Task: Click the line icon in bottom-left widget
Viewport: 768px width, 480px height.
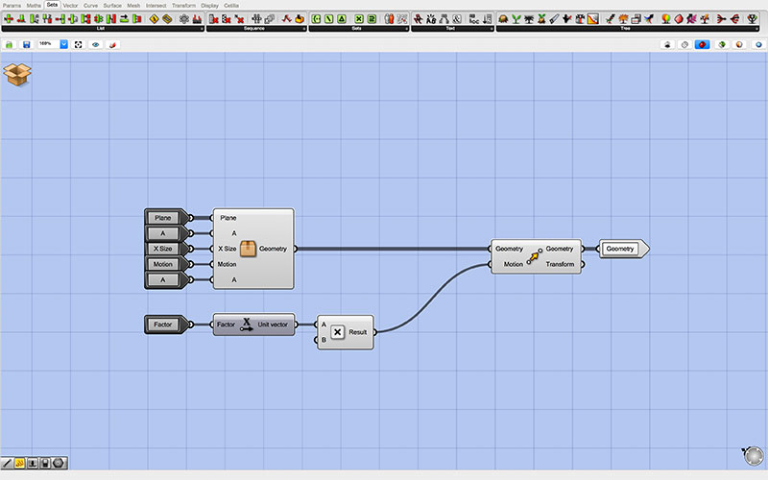Action: click(7, 463)
